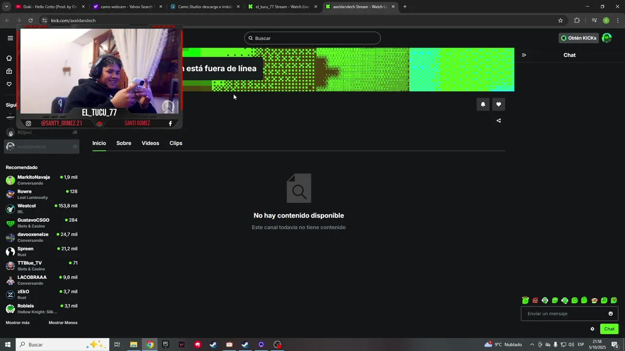The width and height of the screenshot is (625, 351).
Task: Click the notification bell for axeldandech
Action: (x=483, y=104)
